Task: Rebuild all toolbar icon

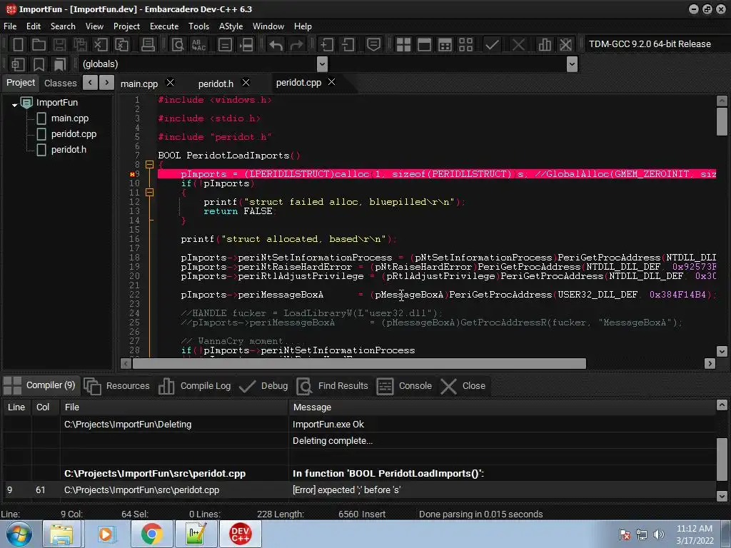Action: pos(465,45)
